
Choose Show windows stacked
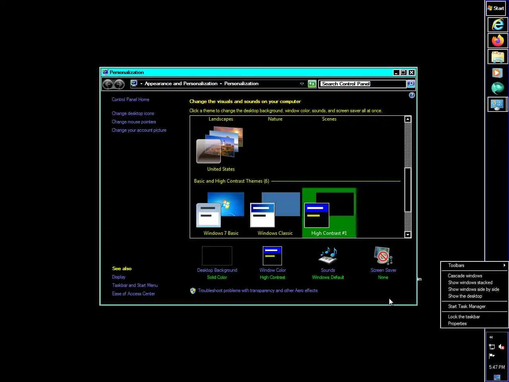[474, 283]
